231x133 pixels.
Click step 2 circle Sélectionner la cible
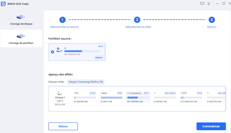[x=137, y=20]
